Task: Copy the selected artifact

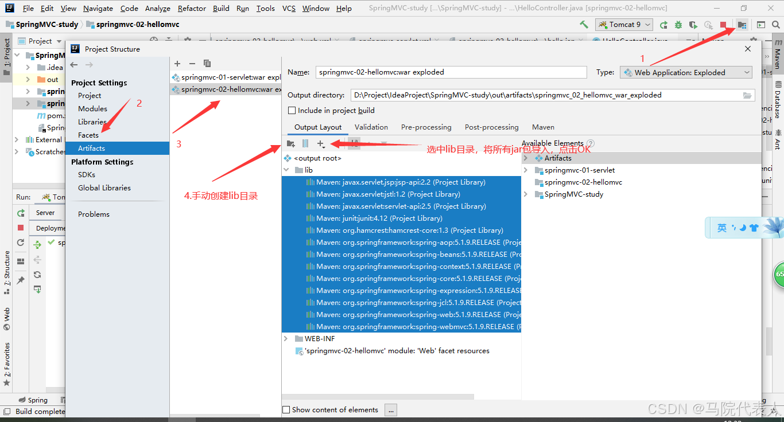Action: [x=207, y=64]
